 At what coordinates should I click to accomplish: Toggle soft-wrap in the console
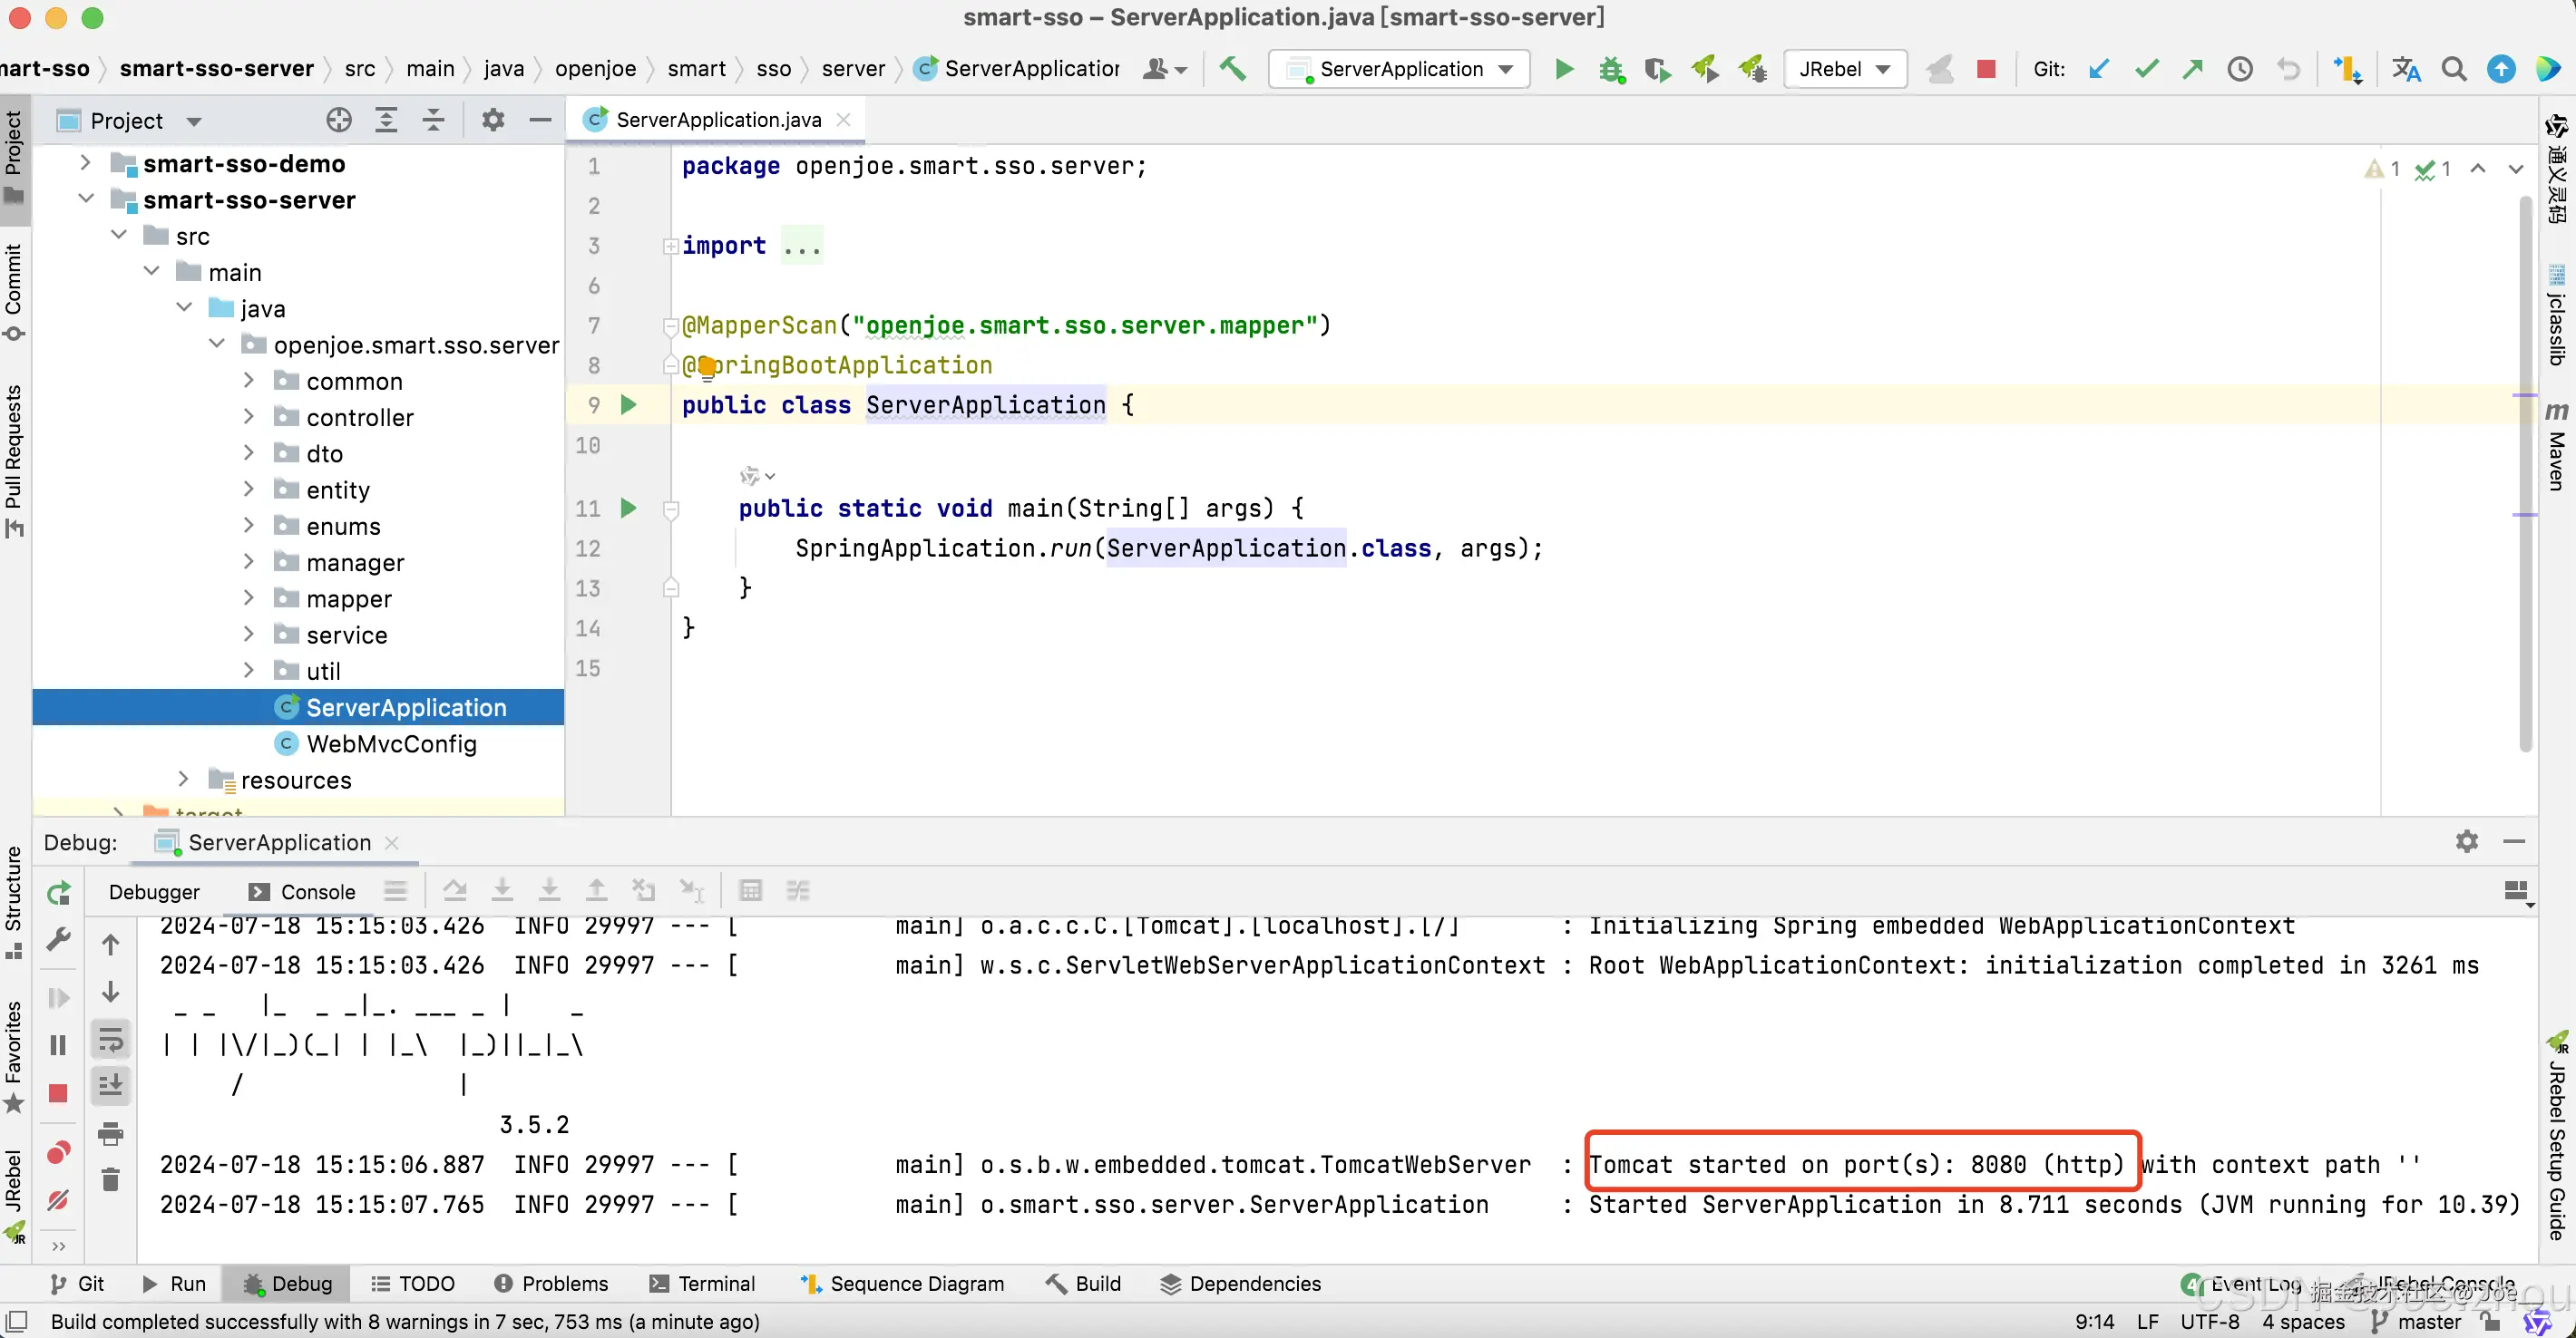tap(111, 1041)
